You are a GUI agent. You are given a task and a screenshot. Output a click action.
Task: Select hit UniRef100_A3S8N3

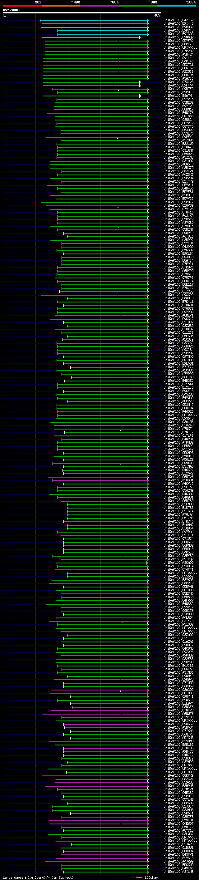[178, 741]
